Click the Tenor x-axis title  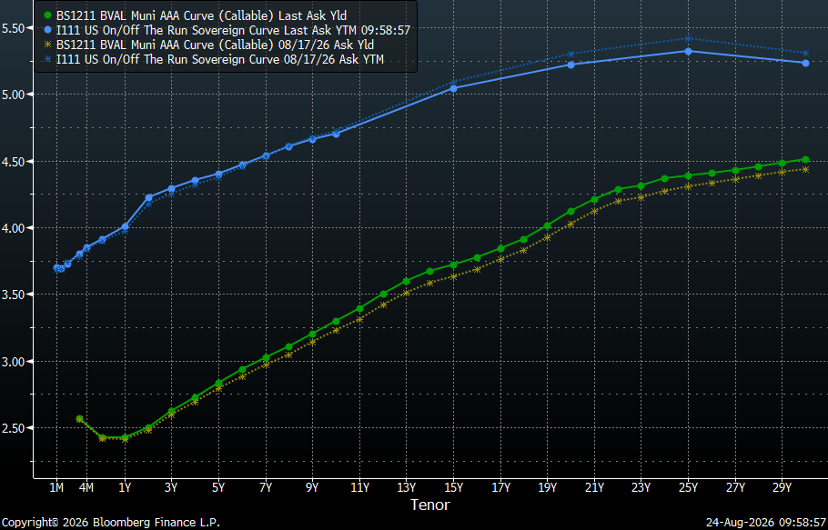coord(430,505)
